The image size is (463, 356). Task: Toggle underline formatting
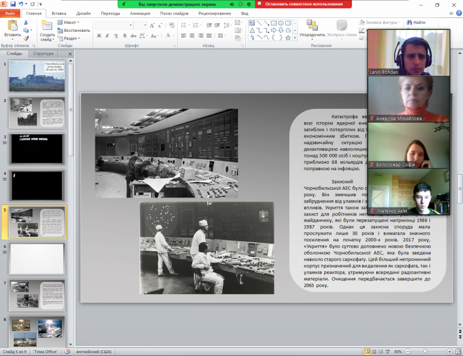(116, 36)
